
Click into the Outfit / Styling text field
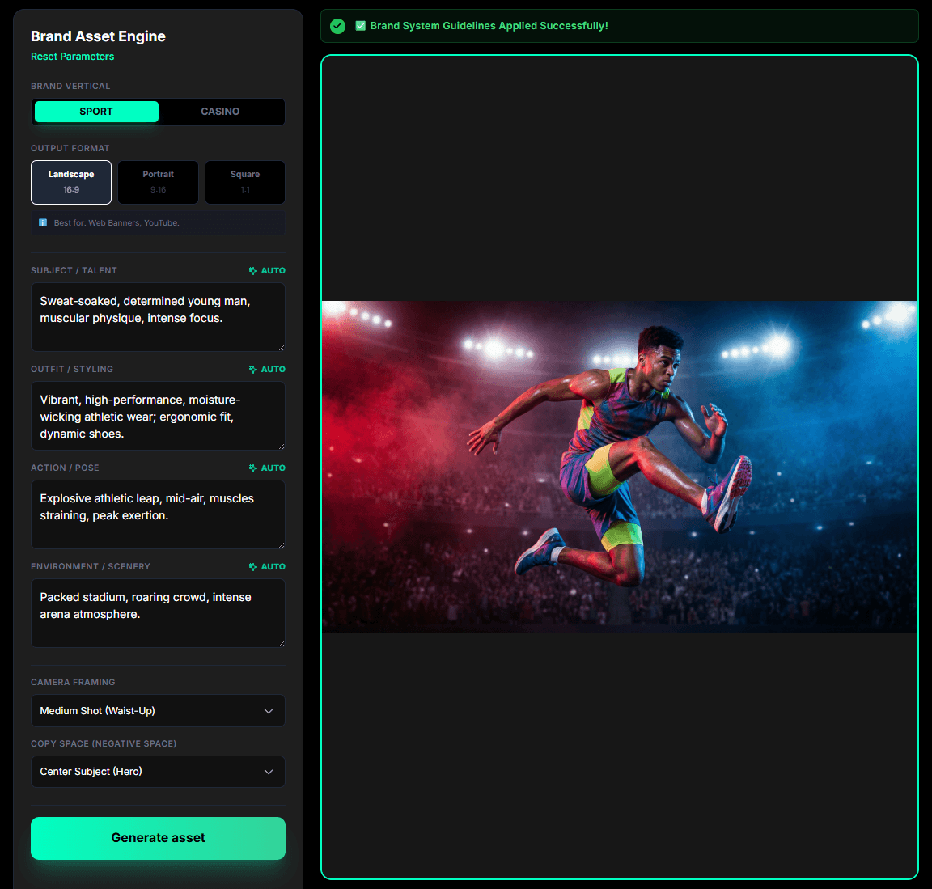coord(158,416)
